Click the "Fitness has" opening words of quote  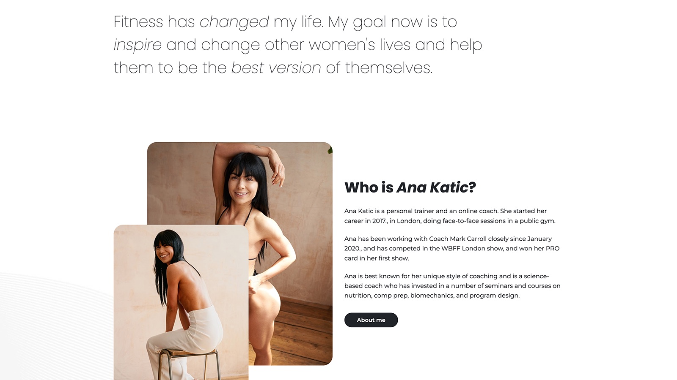pyautogui.click(x=154, y=22)
